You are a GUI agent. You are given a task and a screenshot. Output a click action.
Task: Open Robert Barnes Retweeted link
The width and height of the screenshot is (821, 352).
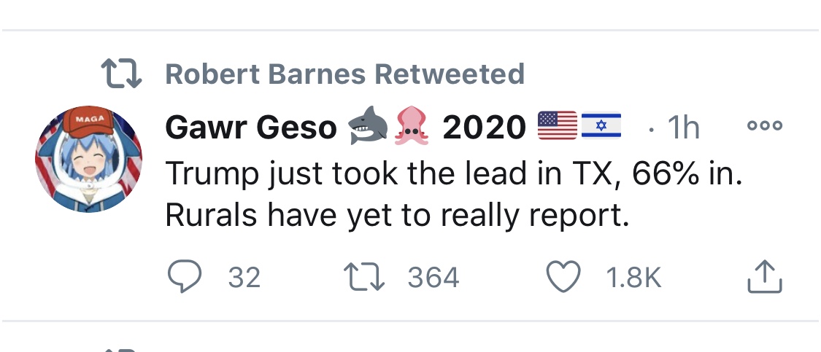tap(344, 74)
